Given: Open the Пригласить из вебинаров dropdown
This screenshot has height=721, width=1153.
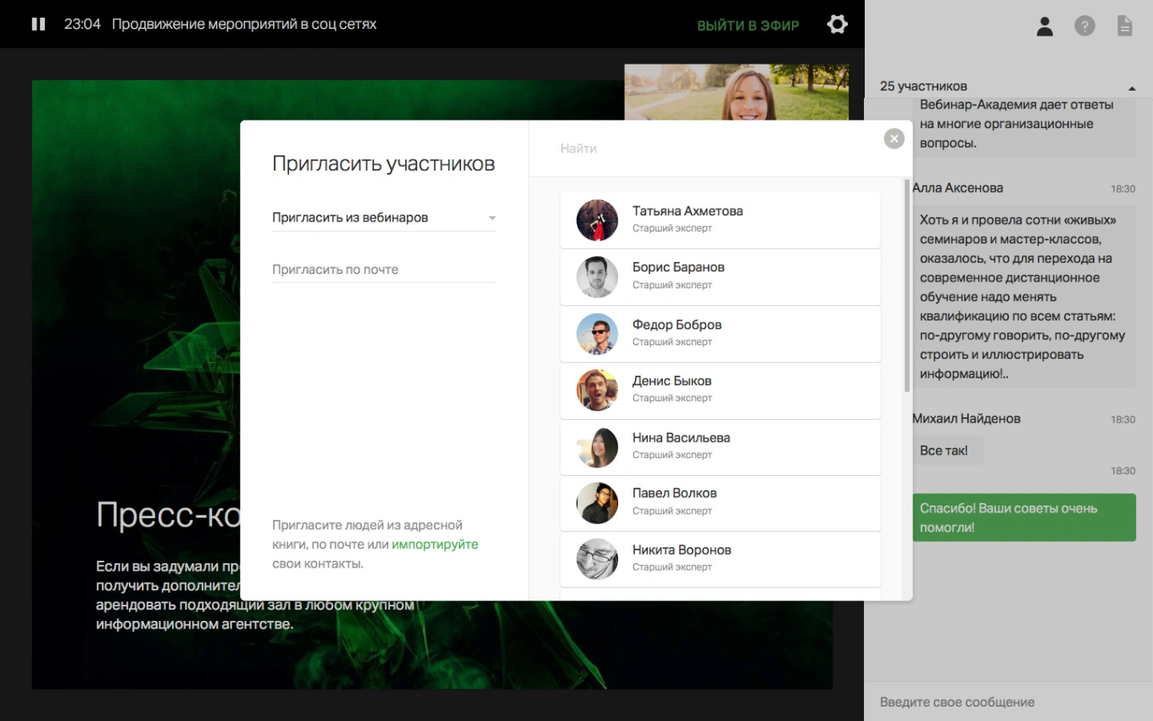Looking at the screenshot, I should (384, 217).
